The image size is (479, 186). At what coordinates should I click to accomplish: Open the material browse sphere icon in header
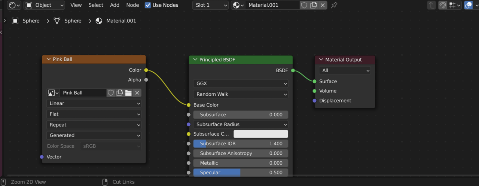click(238, 5)
